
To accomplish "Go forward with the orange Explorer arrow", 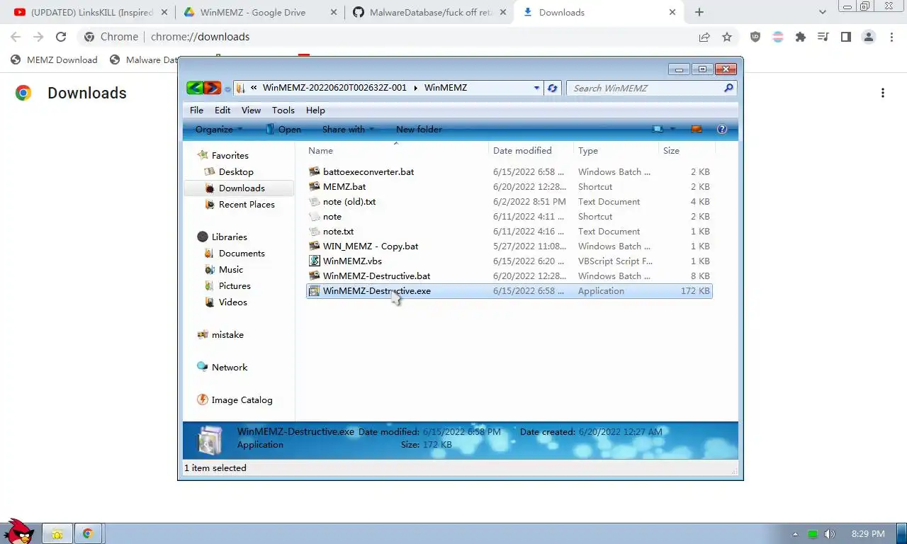I will pos(212,88).
